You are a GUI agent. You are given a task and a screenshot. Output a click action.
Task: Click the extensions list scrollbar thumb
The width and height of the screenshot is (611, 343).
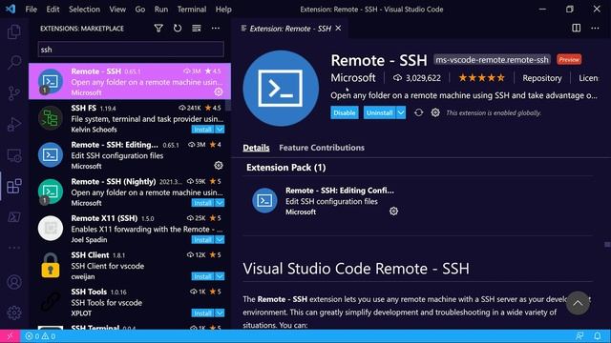point(228,105)
